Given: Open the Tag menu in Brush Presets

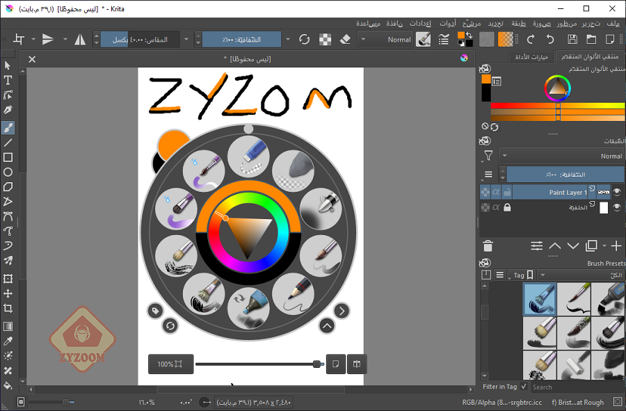Looking at the screenshot, I should pyautogui.click(x=522, y=275).
